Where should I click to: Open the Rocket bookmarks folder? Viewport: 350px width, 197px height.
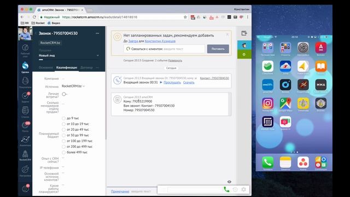pos(38,23)
